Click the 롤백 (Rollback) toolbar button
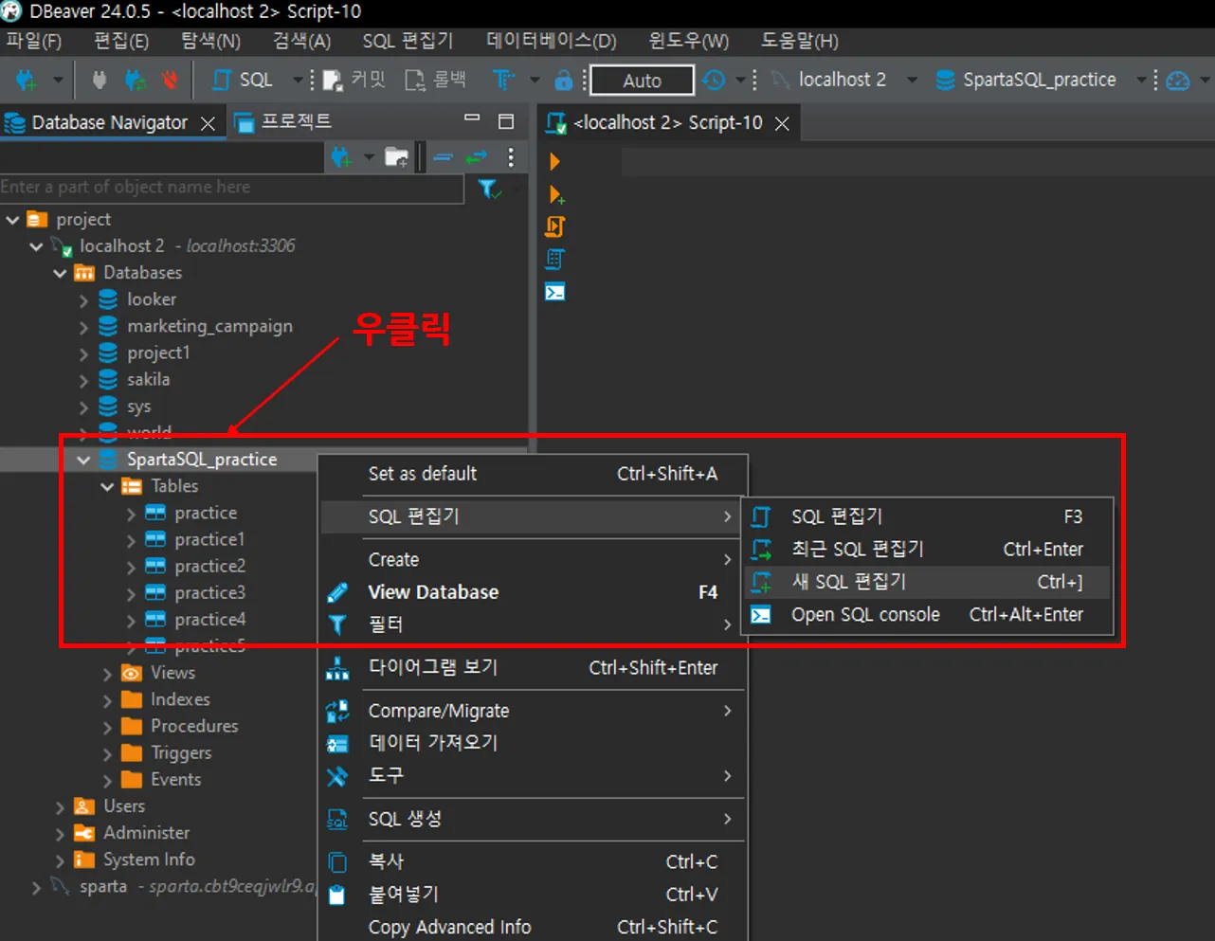The image size is (1215, 941). [435, 81]
